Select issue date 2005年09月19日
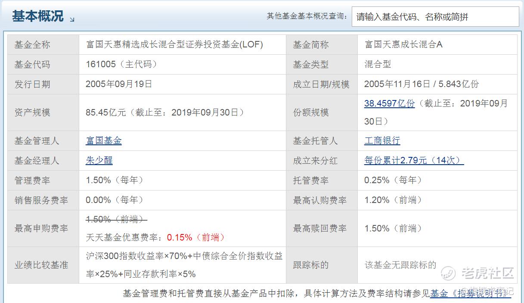The width and height of the screenshot is (524, 303). point(119,84)
